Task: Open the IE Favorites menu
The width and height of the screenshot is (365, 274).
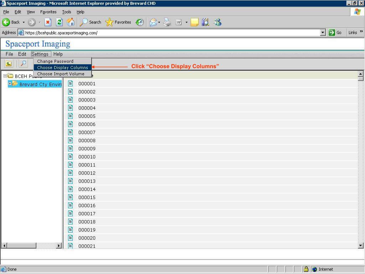Action: 48,12
